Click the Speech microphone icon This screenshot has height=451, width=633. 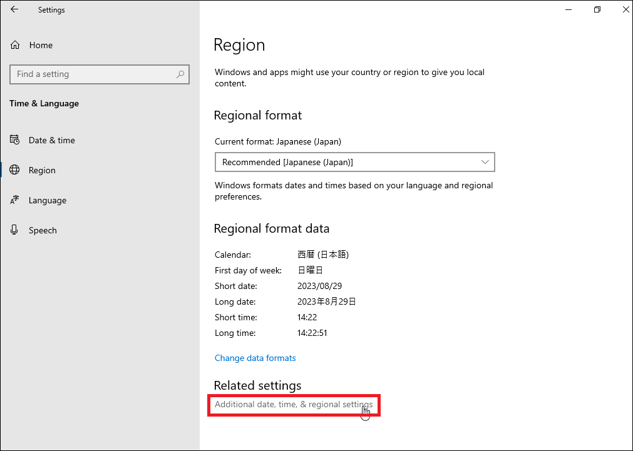(x=14, y=230)
